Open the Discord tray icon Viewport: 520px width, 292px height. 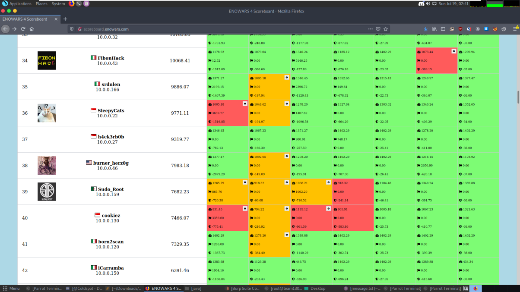(x=421, y=3)
